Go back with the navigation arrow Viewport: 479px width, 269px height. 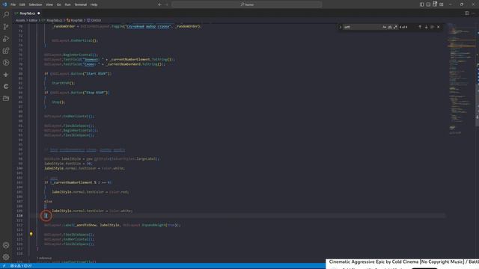[159, 4]
